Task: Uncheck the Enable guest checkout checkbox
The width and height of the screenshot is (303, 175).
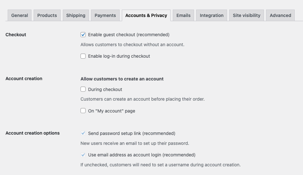Action: click(x=83, y=35)
